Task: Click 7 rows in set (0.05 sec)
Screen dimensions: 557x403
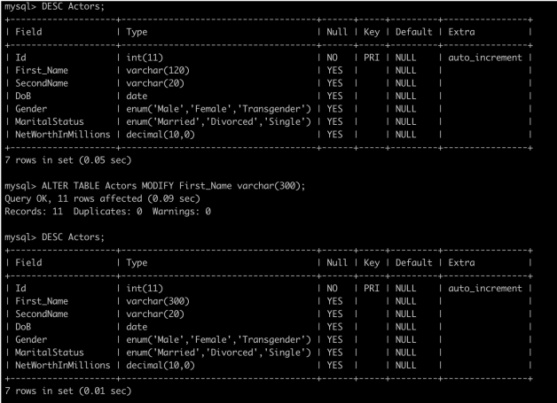Action: click(x=67, y=160)
